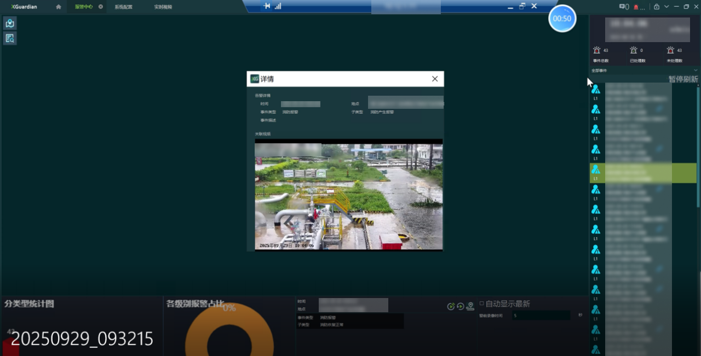This screenshot has width=701, height=356.
Task: Click the recorded video replay icon
Action: [460, 307]
